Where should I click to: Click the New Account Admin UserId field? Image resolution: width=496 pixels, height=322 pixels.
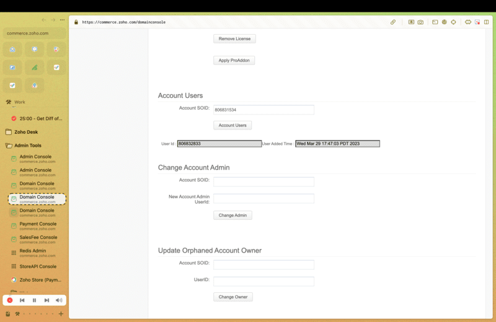pyautogui.click(x=263, y=199)
